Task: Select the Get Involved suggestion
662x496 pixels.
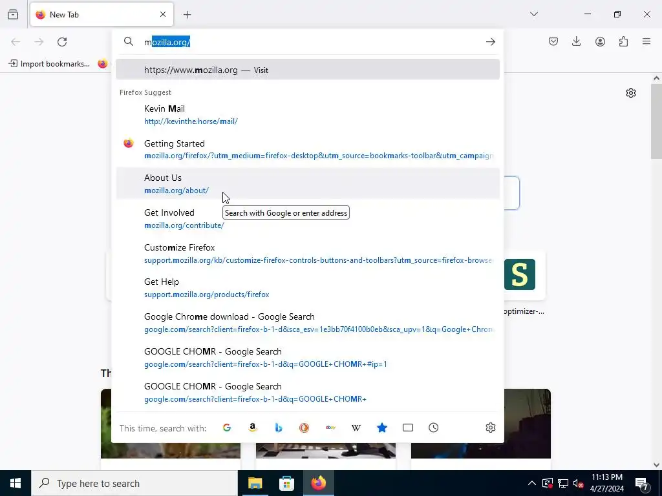Action: 307,218
